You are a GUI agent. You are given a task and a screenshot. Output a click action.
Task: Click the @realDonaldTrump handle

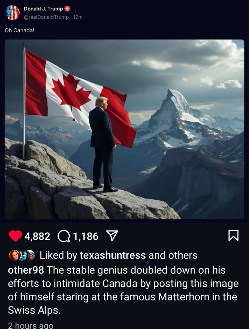(x=46, y=17)
